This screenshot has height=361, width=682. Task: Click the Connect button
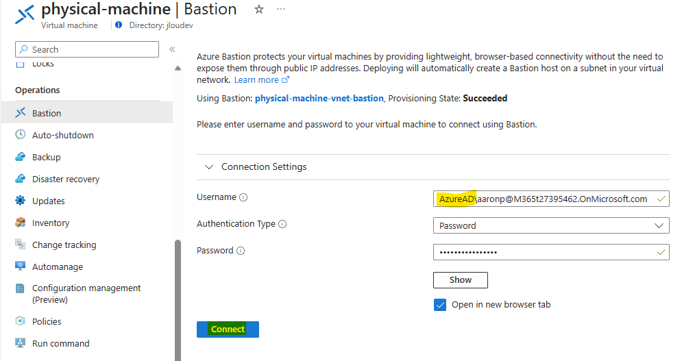pos(228,329)
